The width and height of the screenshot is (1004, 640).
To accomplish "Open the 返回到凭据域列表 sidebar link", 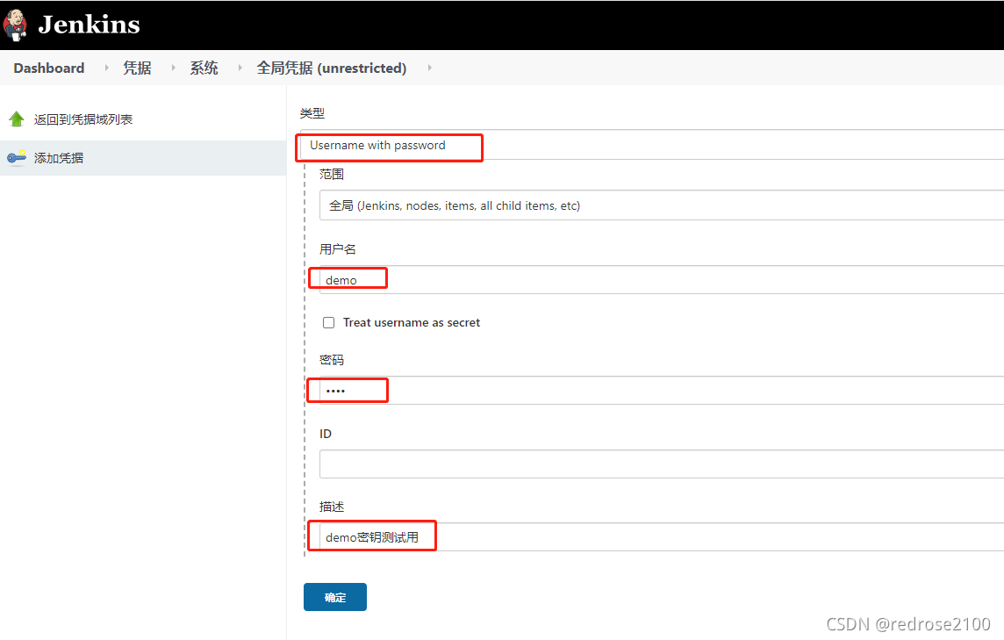I will pyautogui.click(x=83, y=119).
